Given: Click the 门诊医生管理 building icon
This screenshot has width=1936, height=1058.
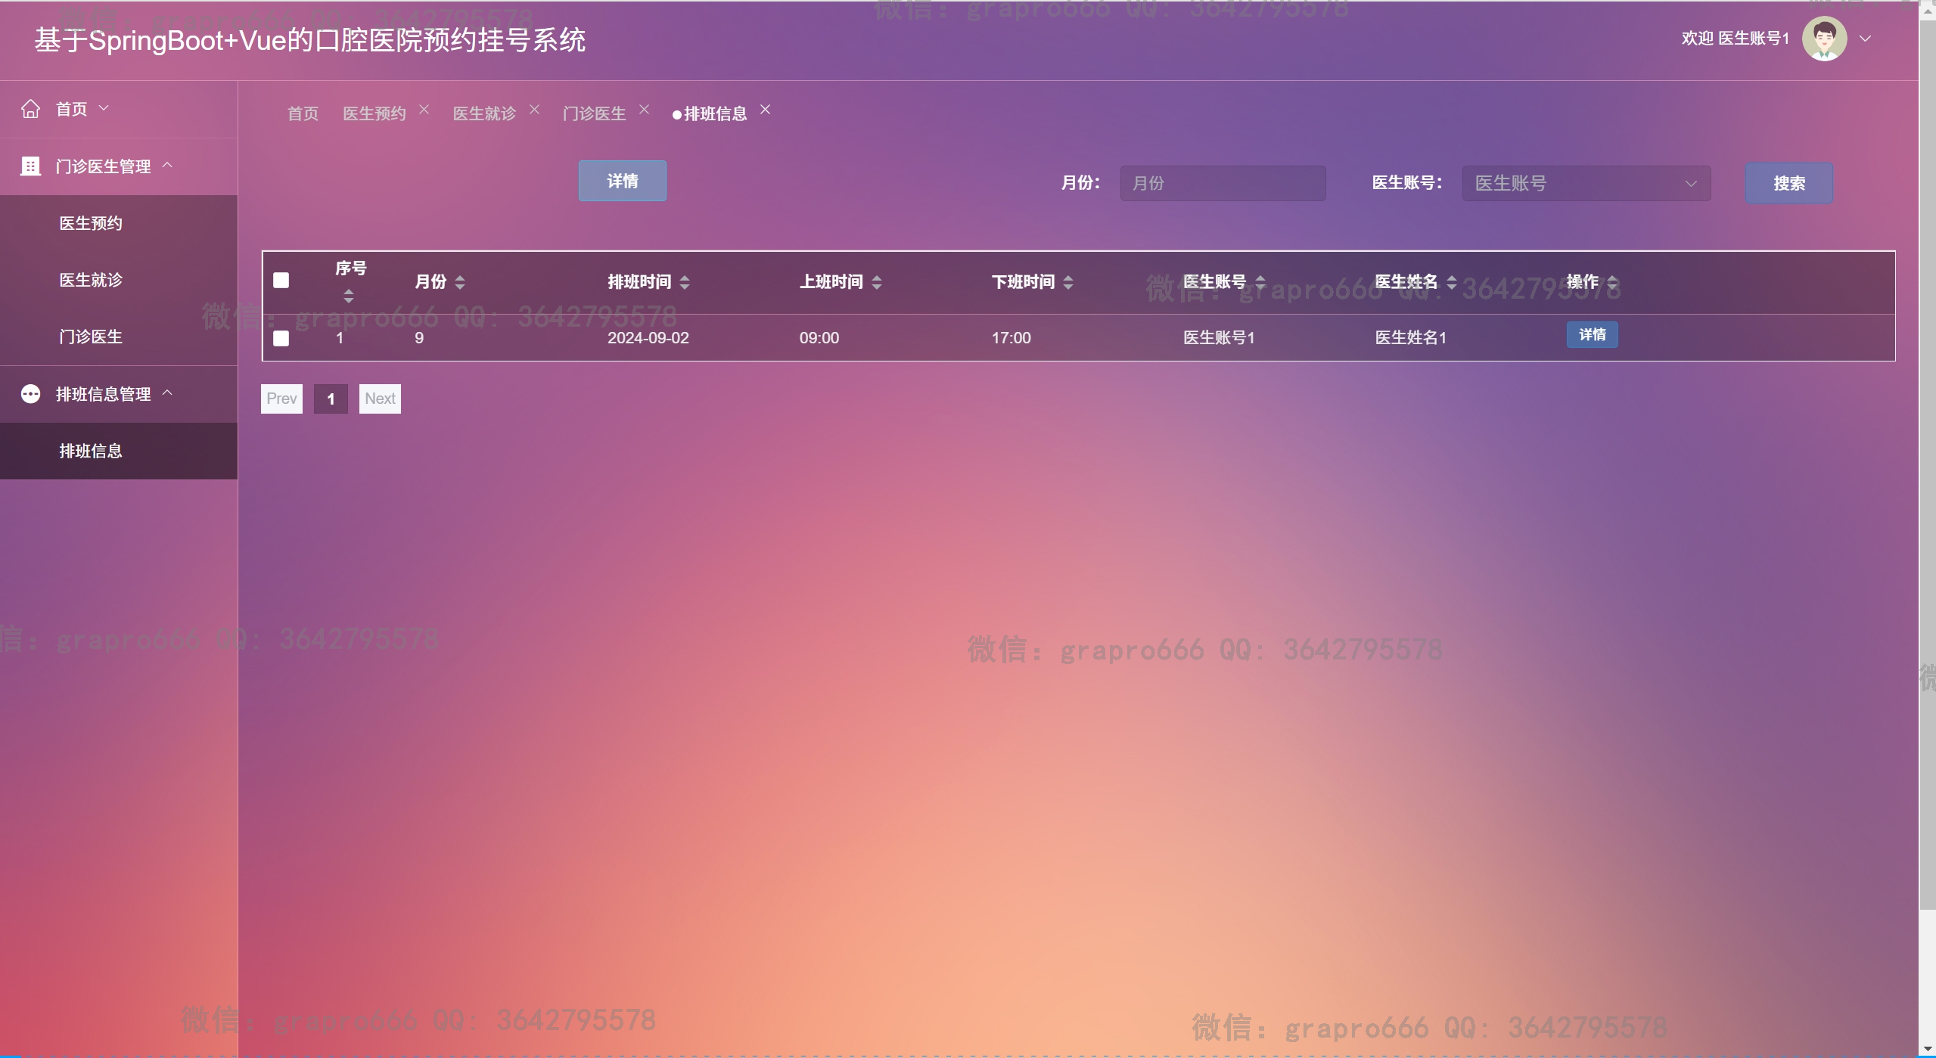Looking at the screenshot, I should [x=30, y=166].
